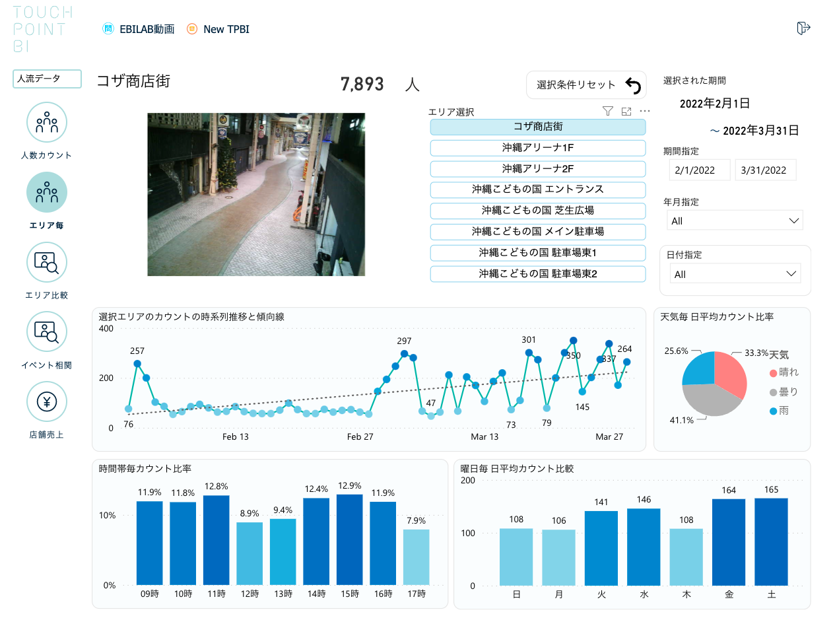Select 沖縄こどもの国 エントランス area
This screenshot has width=835, height=624.
pos(538,190)
